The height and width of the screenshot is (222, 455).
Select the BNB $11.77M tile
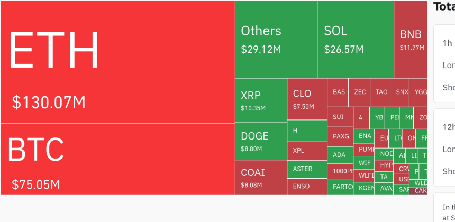pyautogui.click(x=411, y=39)
